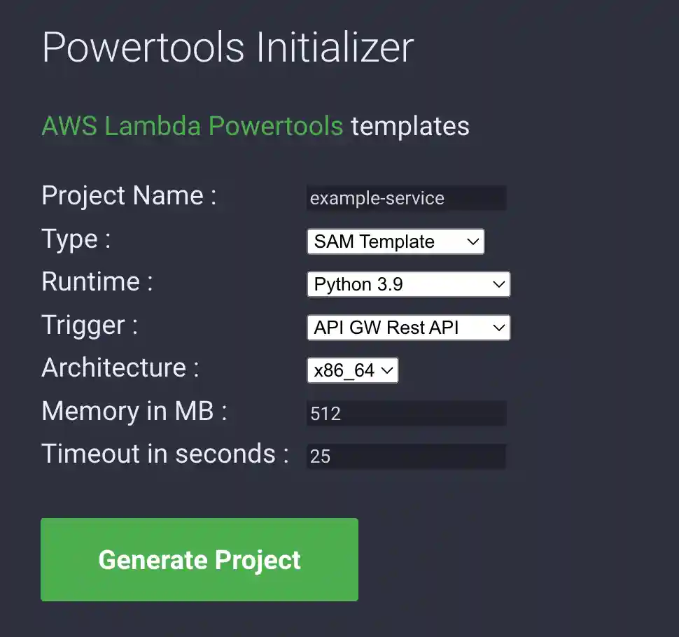Click the Timeout in seconds field
679x637 pixels.
(x=406, y=456)
